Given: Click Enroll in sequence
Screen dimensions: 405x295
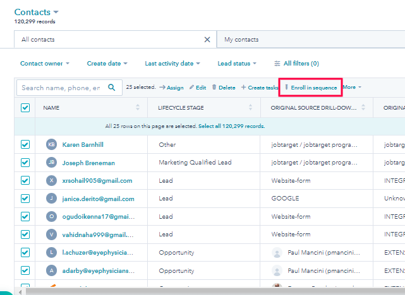Looking at the screenshot, I should [x=311, y=88].
